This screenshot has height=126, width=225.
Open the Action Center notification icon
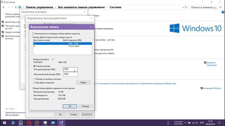(219, 123)
